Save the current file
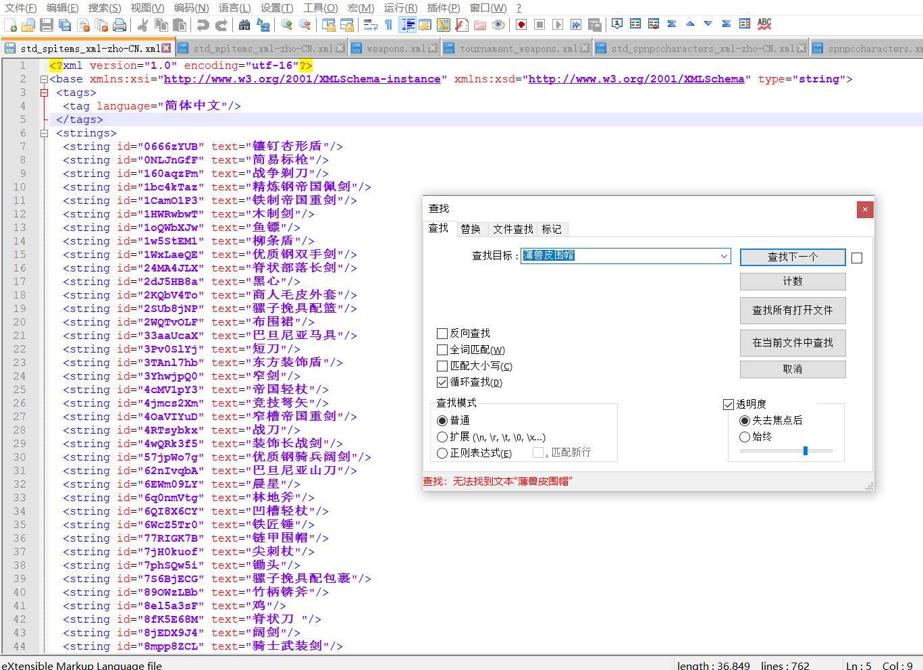 (47, 25)
